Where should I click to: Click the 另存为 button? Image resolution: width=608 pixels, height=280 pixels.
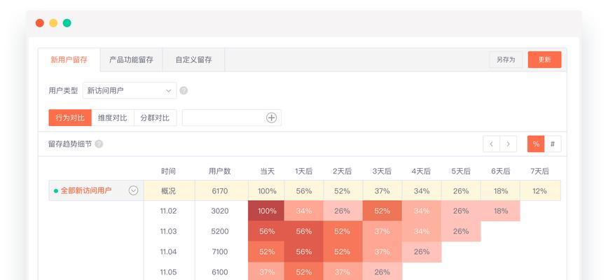point(506,59)
